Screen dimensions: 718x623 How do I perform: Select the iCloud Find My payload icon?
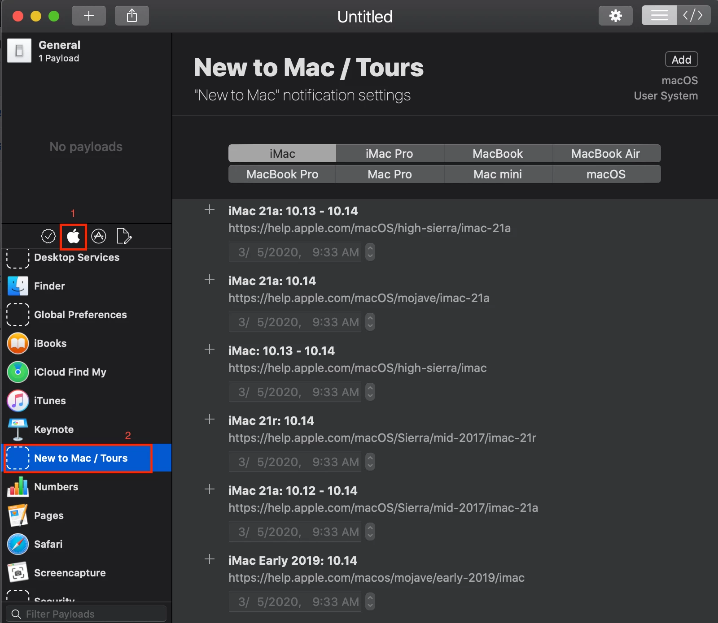[x=18, y=372]
